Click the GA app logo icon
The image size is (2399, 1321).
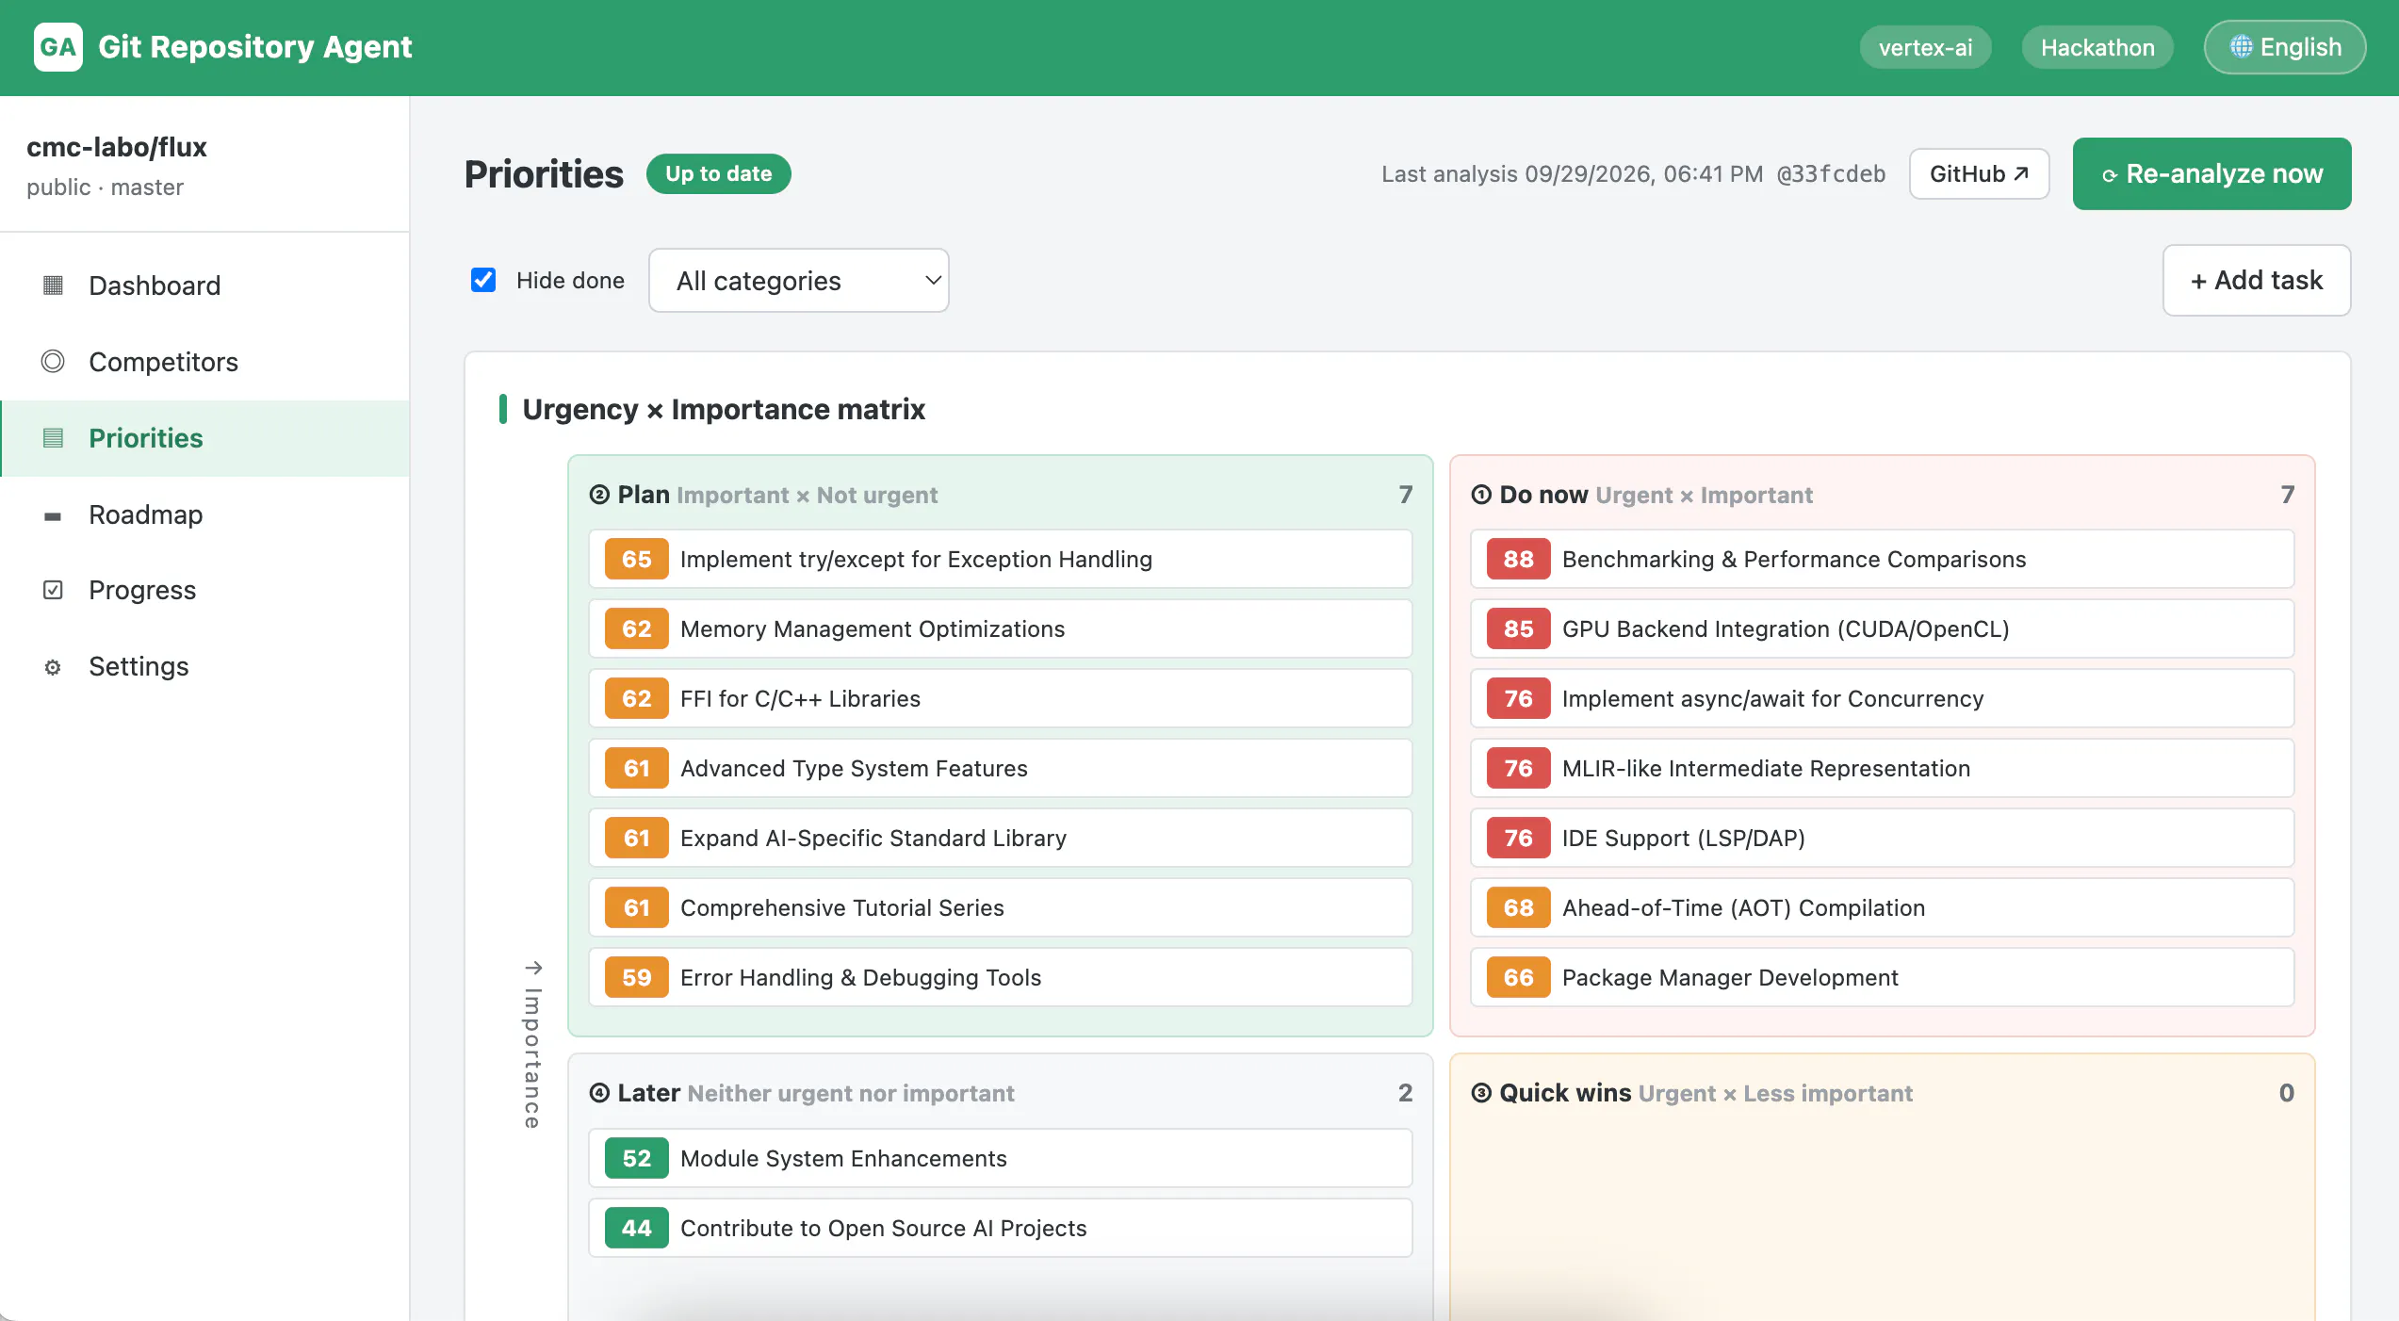coord(57,47)
